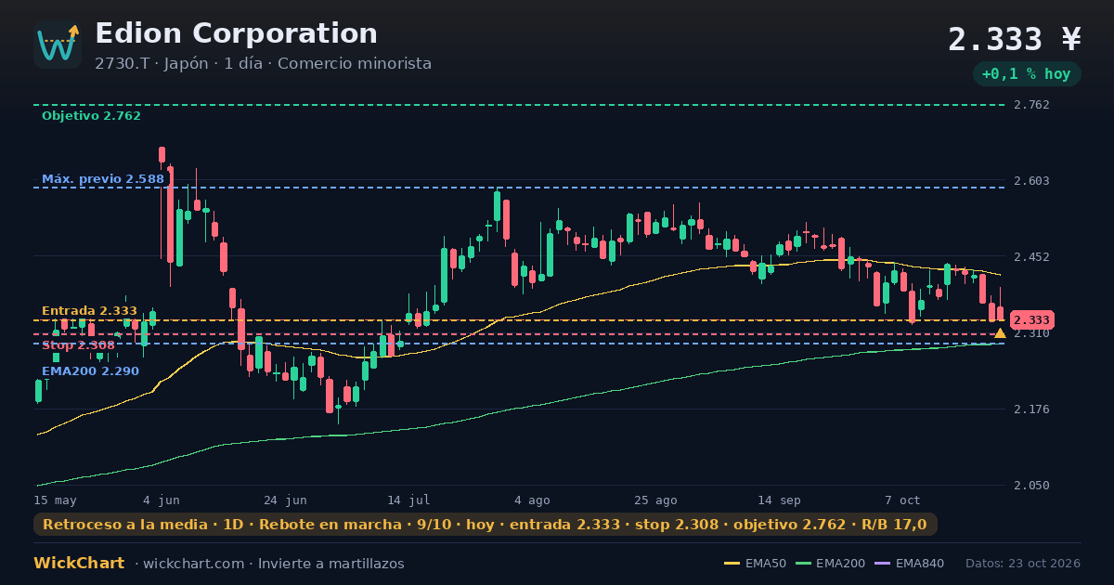
Task: Click the 2.333 ¥ current price
Action: 1015,39
